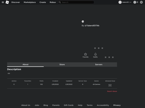145x108 pixels.
Task: Open the Help footer link
Action: pos(80,105)
